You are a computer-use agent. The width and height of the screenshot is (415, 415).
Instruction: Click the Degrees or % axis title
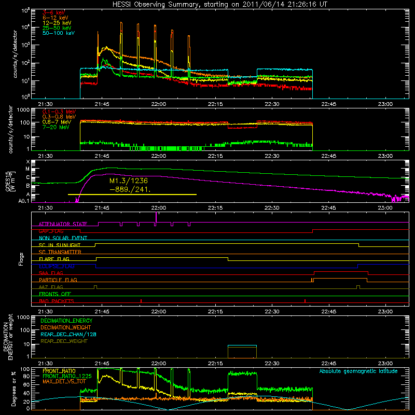(13, 389)
